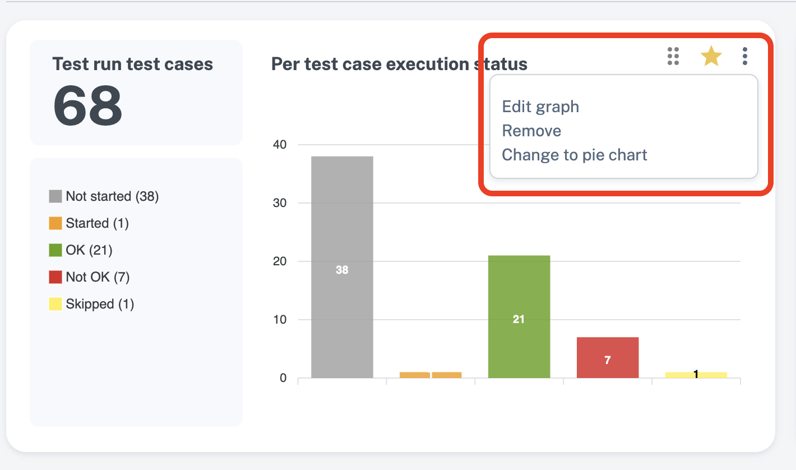Click the green bar showing 21
Image resolution: width=796 pixels, height=470 pixels.
click(519, 317)
